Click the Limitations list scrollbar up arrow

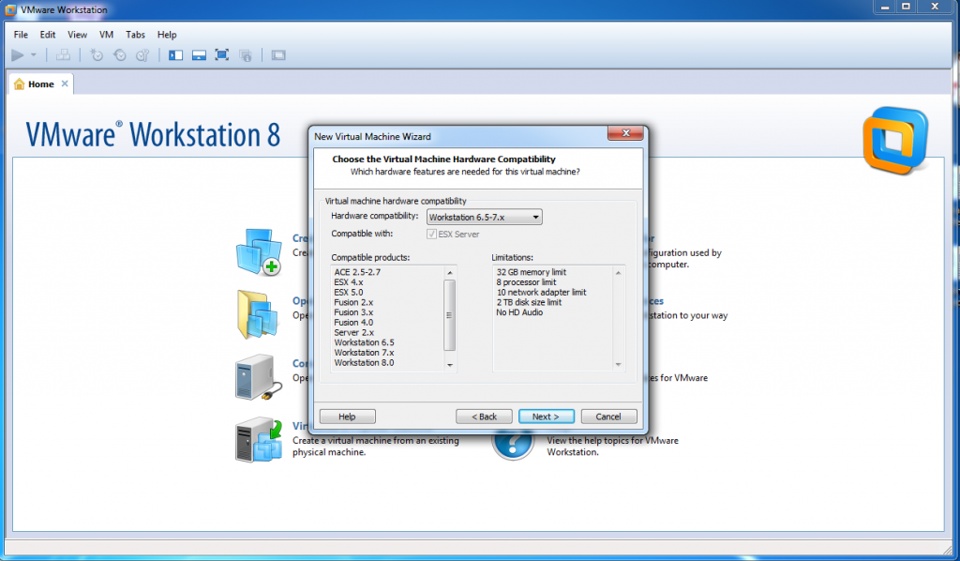(x=619, y=273)
